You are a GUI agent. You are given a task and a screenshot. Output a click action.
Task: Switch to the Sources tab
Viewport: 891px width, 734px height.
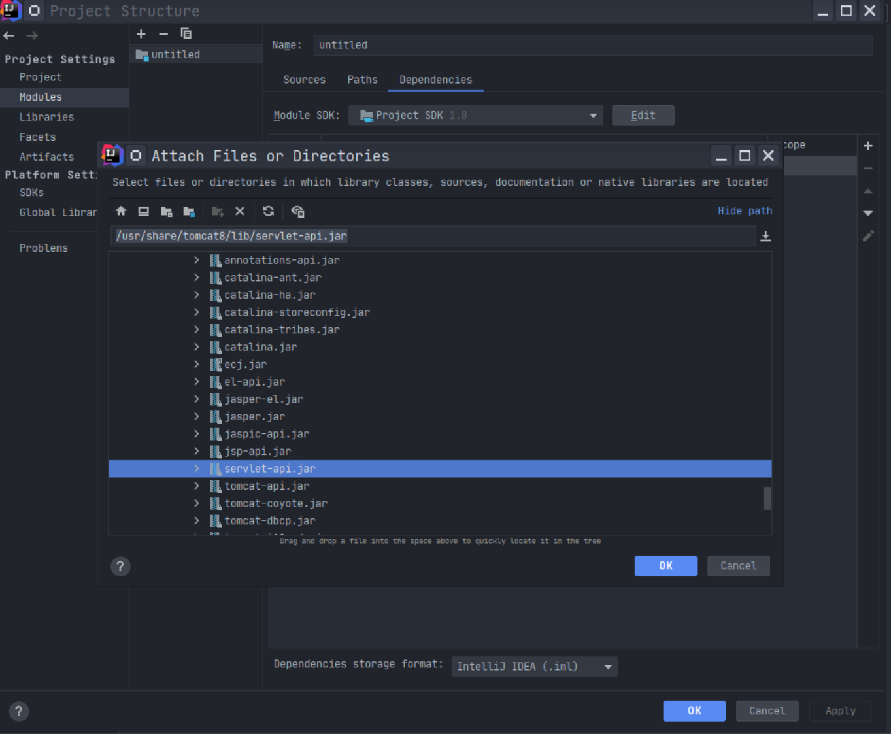[x=304, y=80]
